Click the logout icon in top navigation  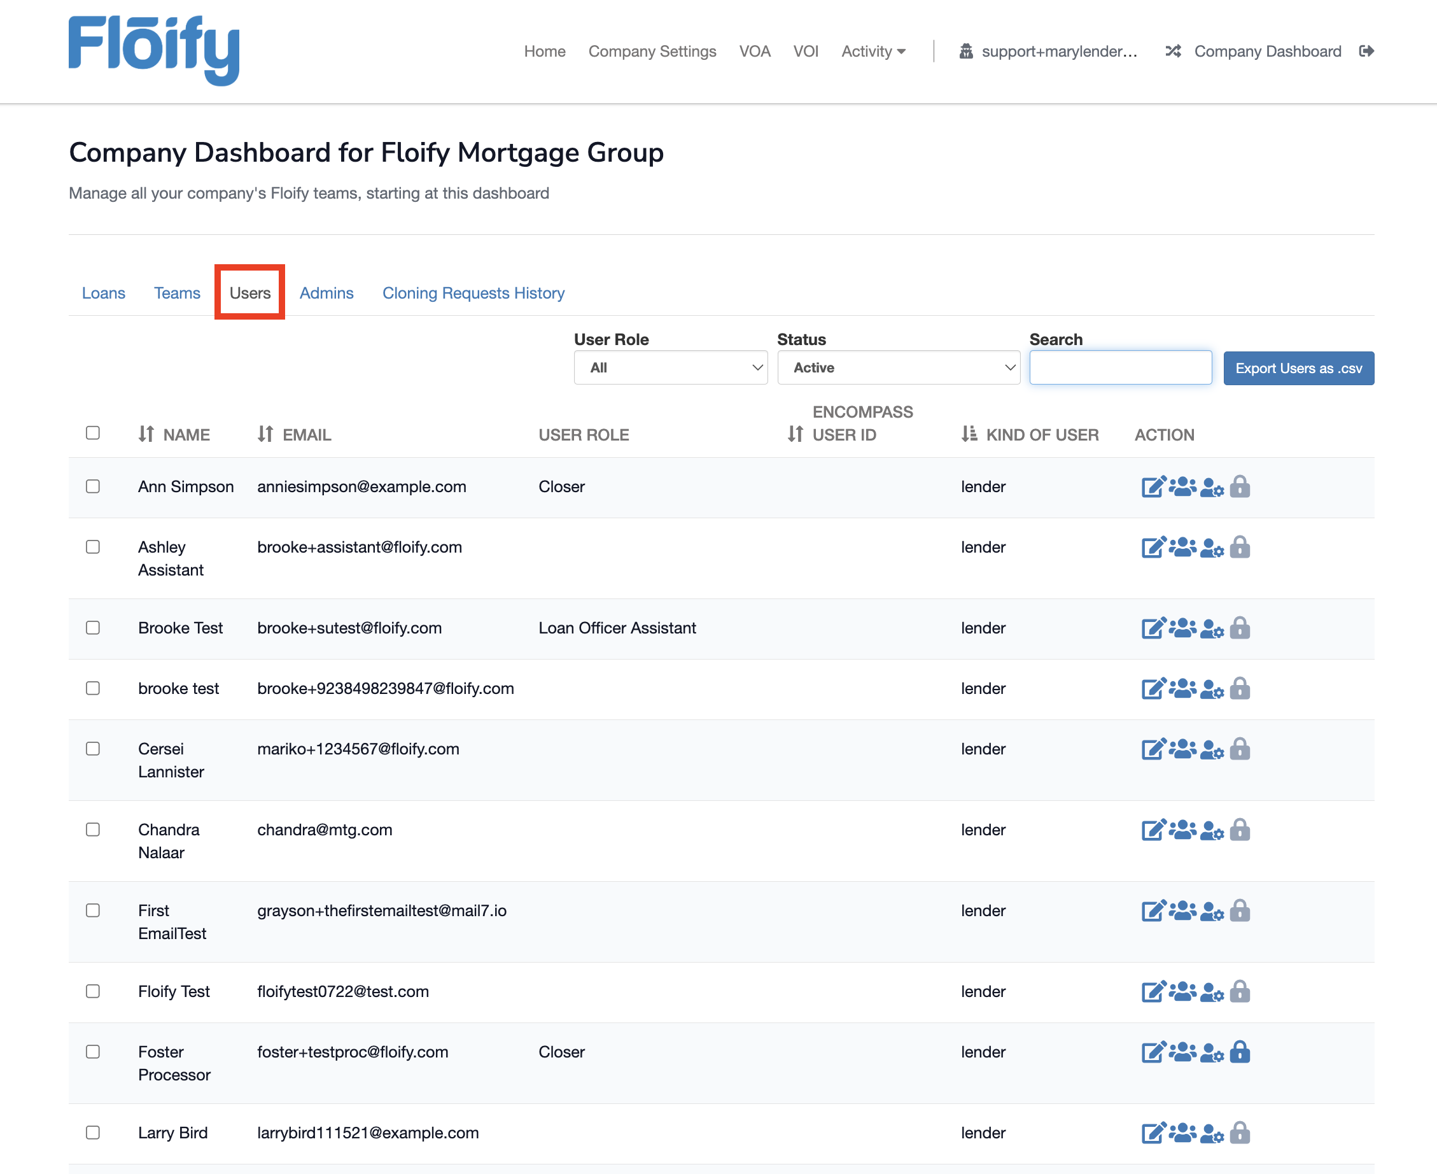coord(1366,52)
